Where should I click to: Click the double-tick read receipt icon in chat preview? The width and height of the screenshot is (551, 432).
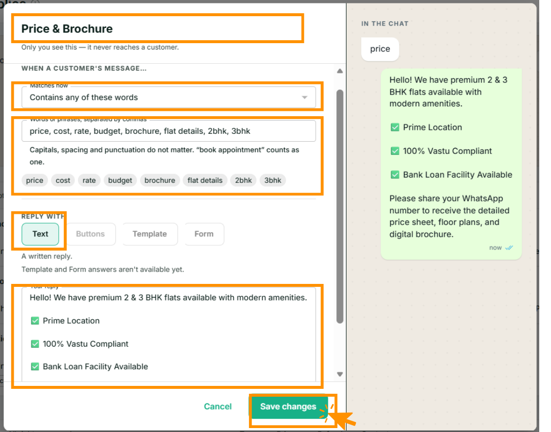(509, 248)
